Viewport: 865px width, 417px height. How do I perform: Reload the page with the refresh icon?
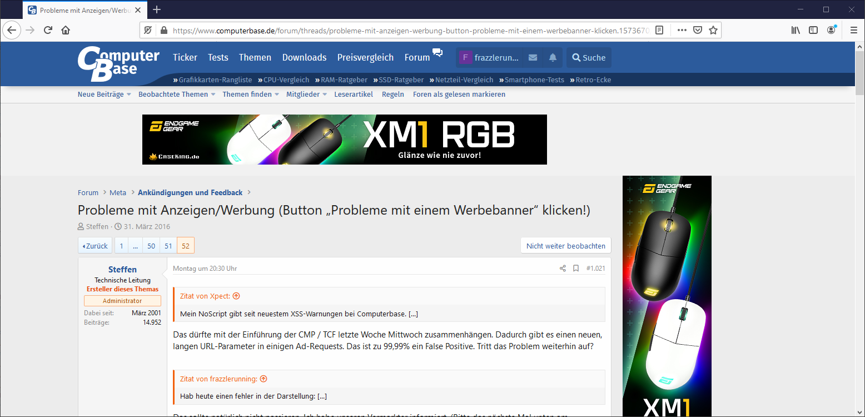tap(48, 30)
